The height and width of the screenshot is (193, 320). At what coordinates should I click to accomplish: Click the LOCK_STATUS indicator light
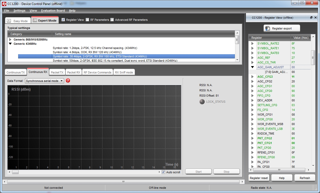click(202, 102)
